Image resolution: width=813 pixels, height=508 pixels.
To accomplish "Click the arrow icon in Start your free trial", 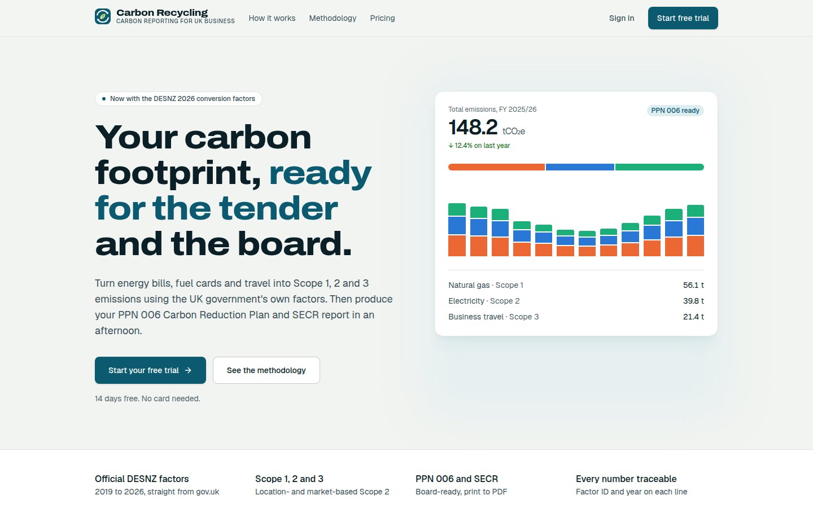I will pos(188,370).
